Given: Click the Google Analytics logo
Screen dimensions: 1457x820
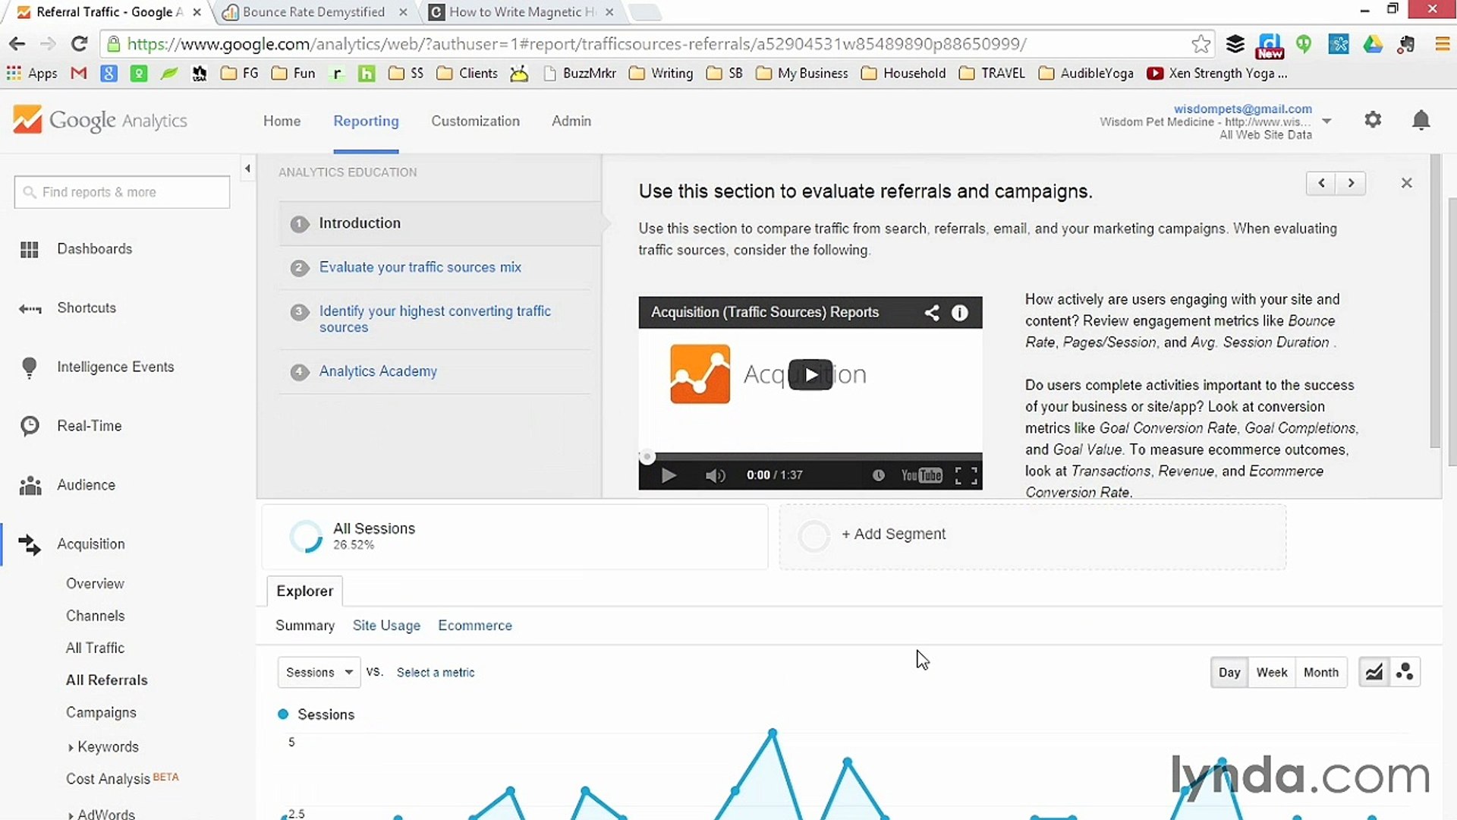Looking at the screenshot, I should [x=99, y=120].
